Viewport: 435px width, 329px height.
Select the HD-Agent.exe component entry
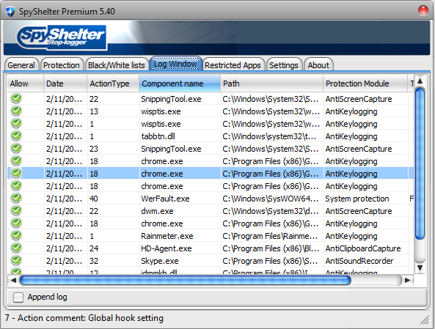[167, 248]
